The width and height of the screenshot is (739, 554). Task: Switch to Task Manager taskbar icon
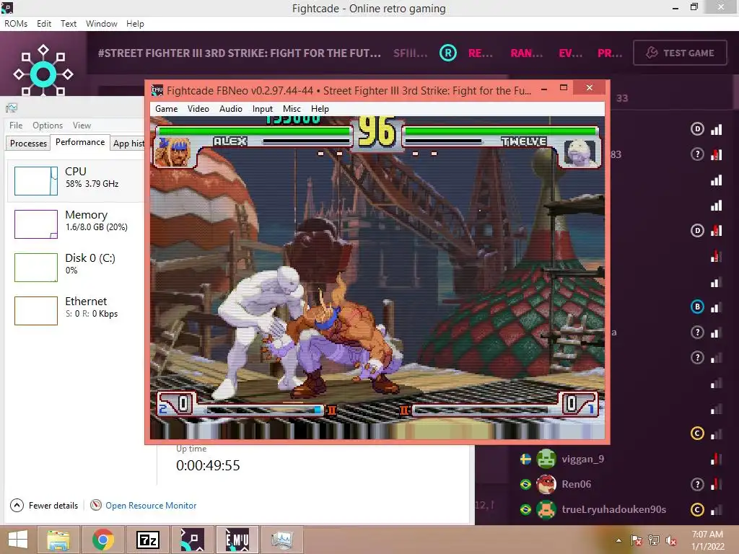(x=282, y=540)
